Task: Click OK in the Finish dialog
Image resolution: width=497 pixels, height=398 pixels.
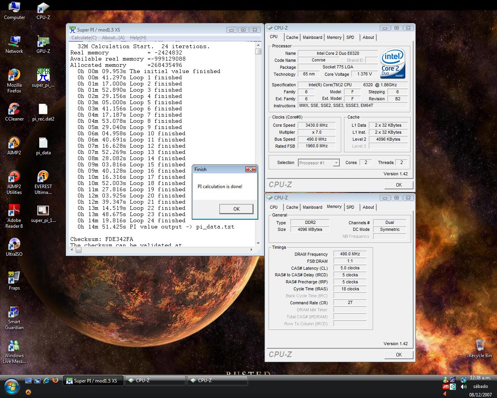Action: point(236,209)
